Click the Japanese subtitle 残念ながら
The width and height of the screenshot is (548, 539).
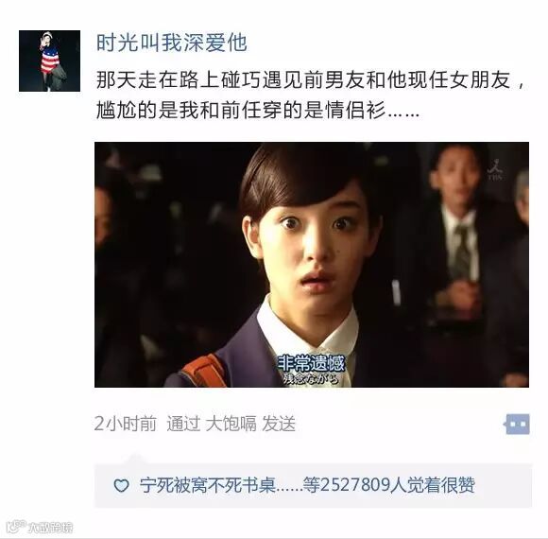click(311, 379)
